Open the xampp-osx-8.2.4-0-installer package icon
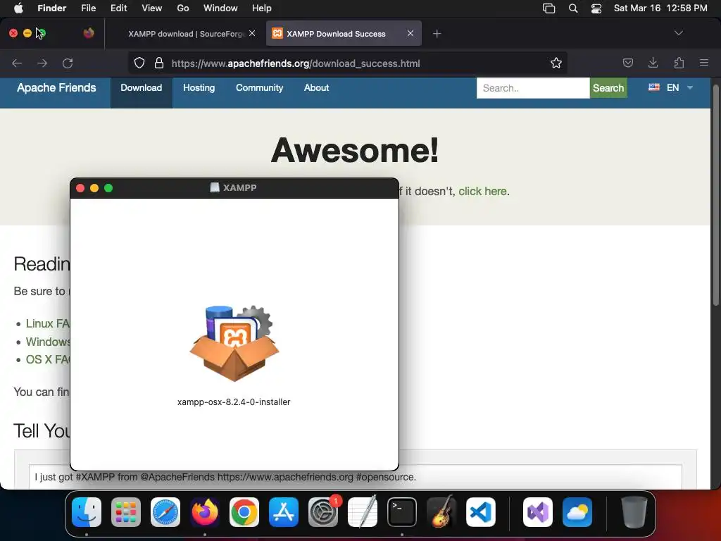The image size is (721, 541). pyautogui.click(x=234, y=343)
